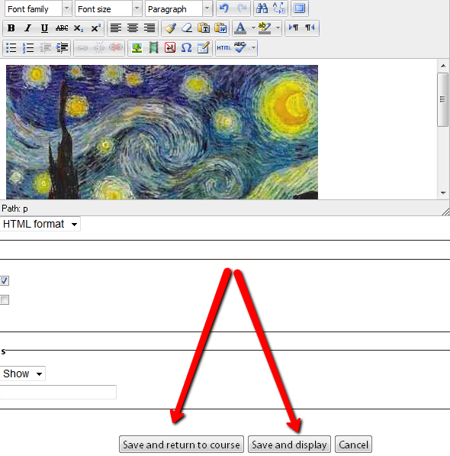This screenshot has height=456, width=450.
Task: Toggle bold formatting
Action: (x=11, y=28)
